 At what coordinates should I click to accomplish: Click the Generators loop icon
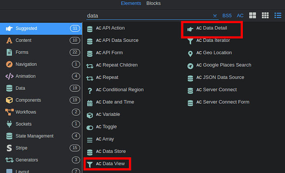pyautogui.click(x=9, y=160)
